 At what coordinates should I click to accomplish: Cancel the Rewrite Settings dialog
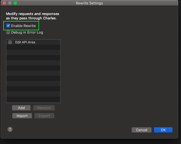[141, 130]
